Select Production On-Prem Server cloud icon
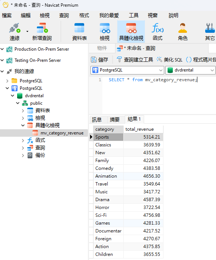 click(x=9, y=49)
